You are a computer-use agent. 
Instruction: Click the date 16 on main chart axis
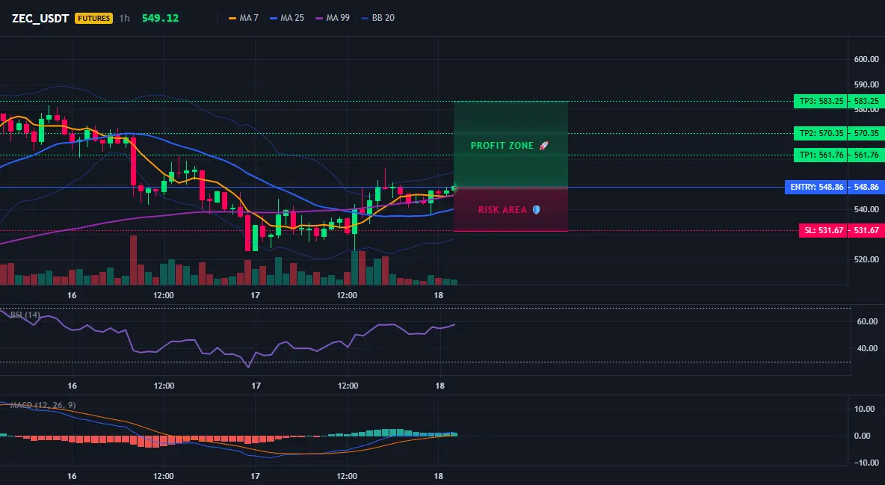[72, 295]
